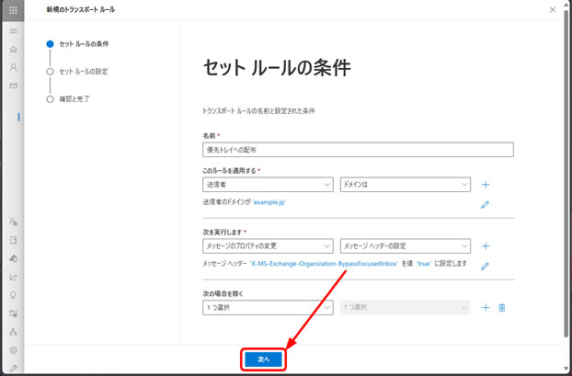Screen dimensions: 572x376
Task: Add another action with plus icon
Action: (x=486, y=246)
